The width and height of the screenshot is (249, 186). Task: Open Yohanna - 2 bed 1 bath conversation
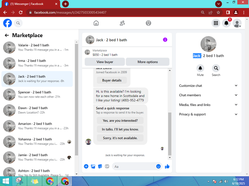37,142
